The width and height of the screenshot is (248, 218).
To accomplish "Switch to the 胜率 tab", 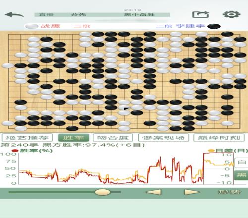I will 73,137.
